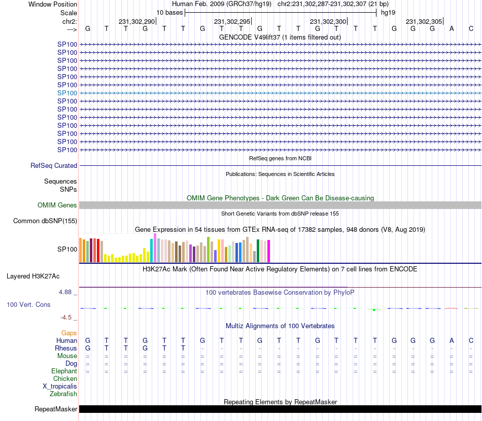Screen dimensions: 482x421
Task: Click the 231,302,300 ruler position marker
Action: point(328,21)
